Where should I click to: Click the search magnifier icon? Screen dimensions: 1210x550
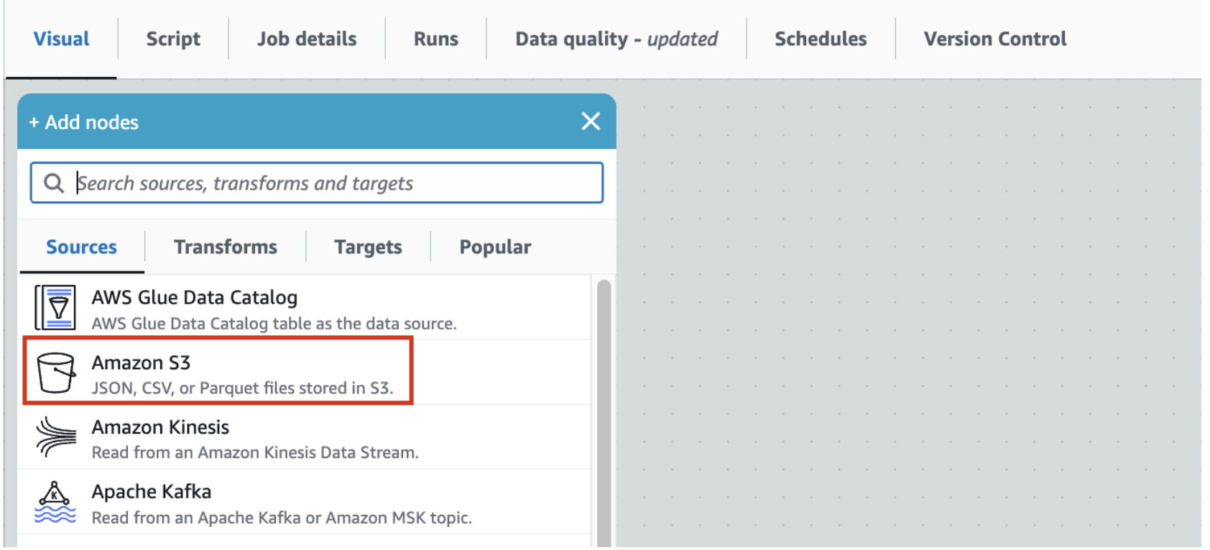coord(54,183)
